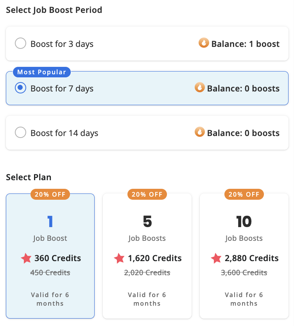
Task: Click the Balance: 1 boost text
Action: tap(246, 44)
